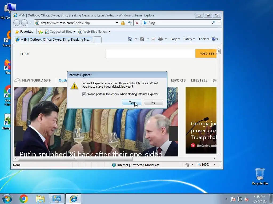Viewport: 273px width, 204px height.
Task: Click No in the default browser dialog
Action: tap(153, 103)
